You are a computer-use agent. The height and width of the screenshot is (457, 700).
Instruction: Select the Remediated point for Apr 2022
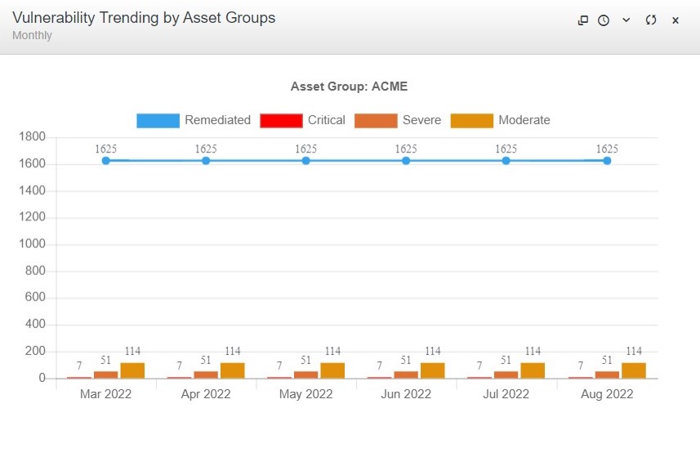[206, 161]
